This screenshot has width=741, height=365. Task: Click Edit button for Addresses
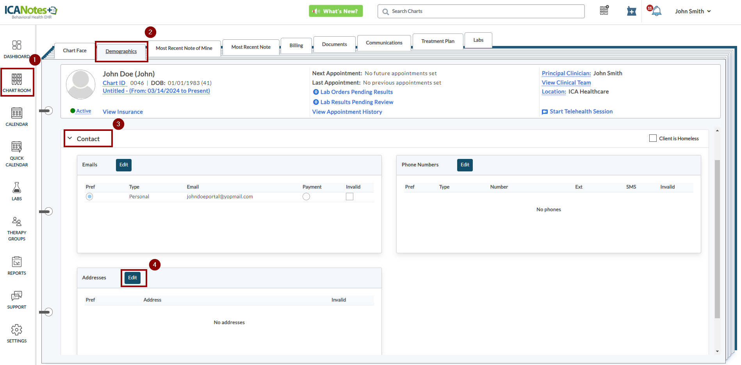pos(133,278)
